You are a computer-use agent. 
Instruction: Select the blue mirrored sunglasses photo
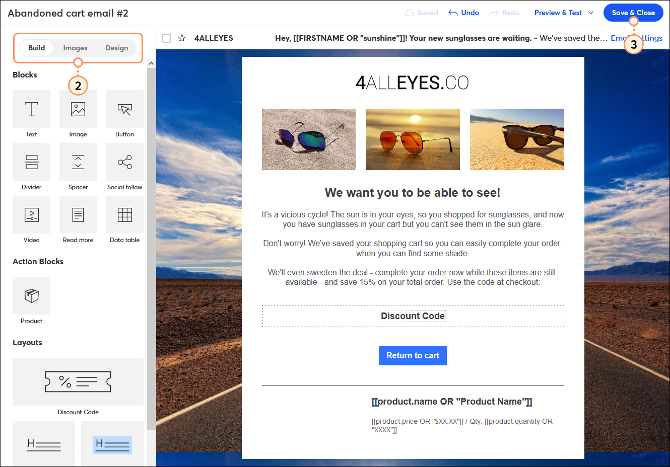[x=309, y=139]
